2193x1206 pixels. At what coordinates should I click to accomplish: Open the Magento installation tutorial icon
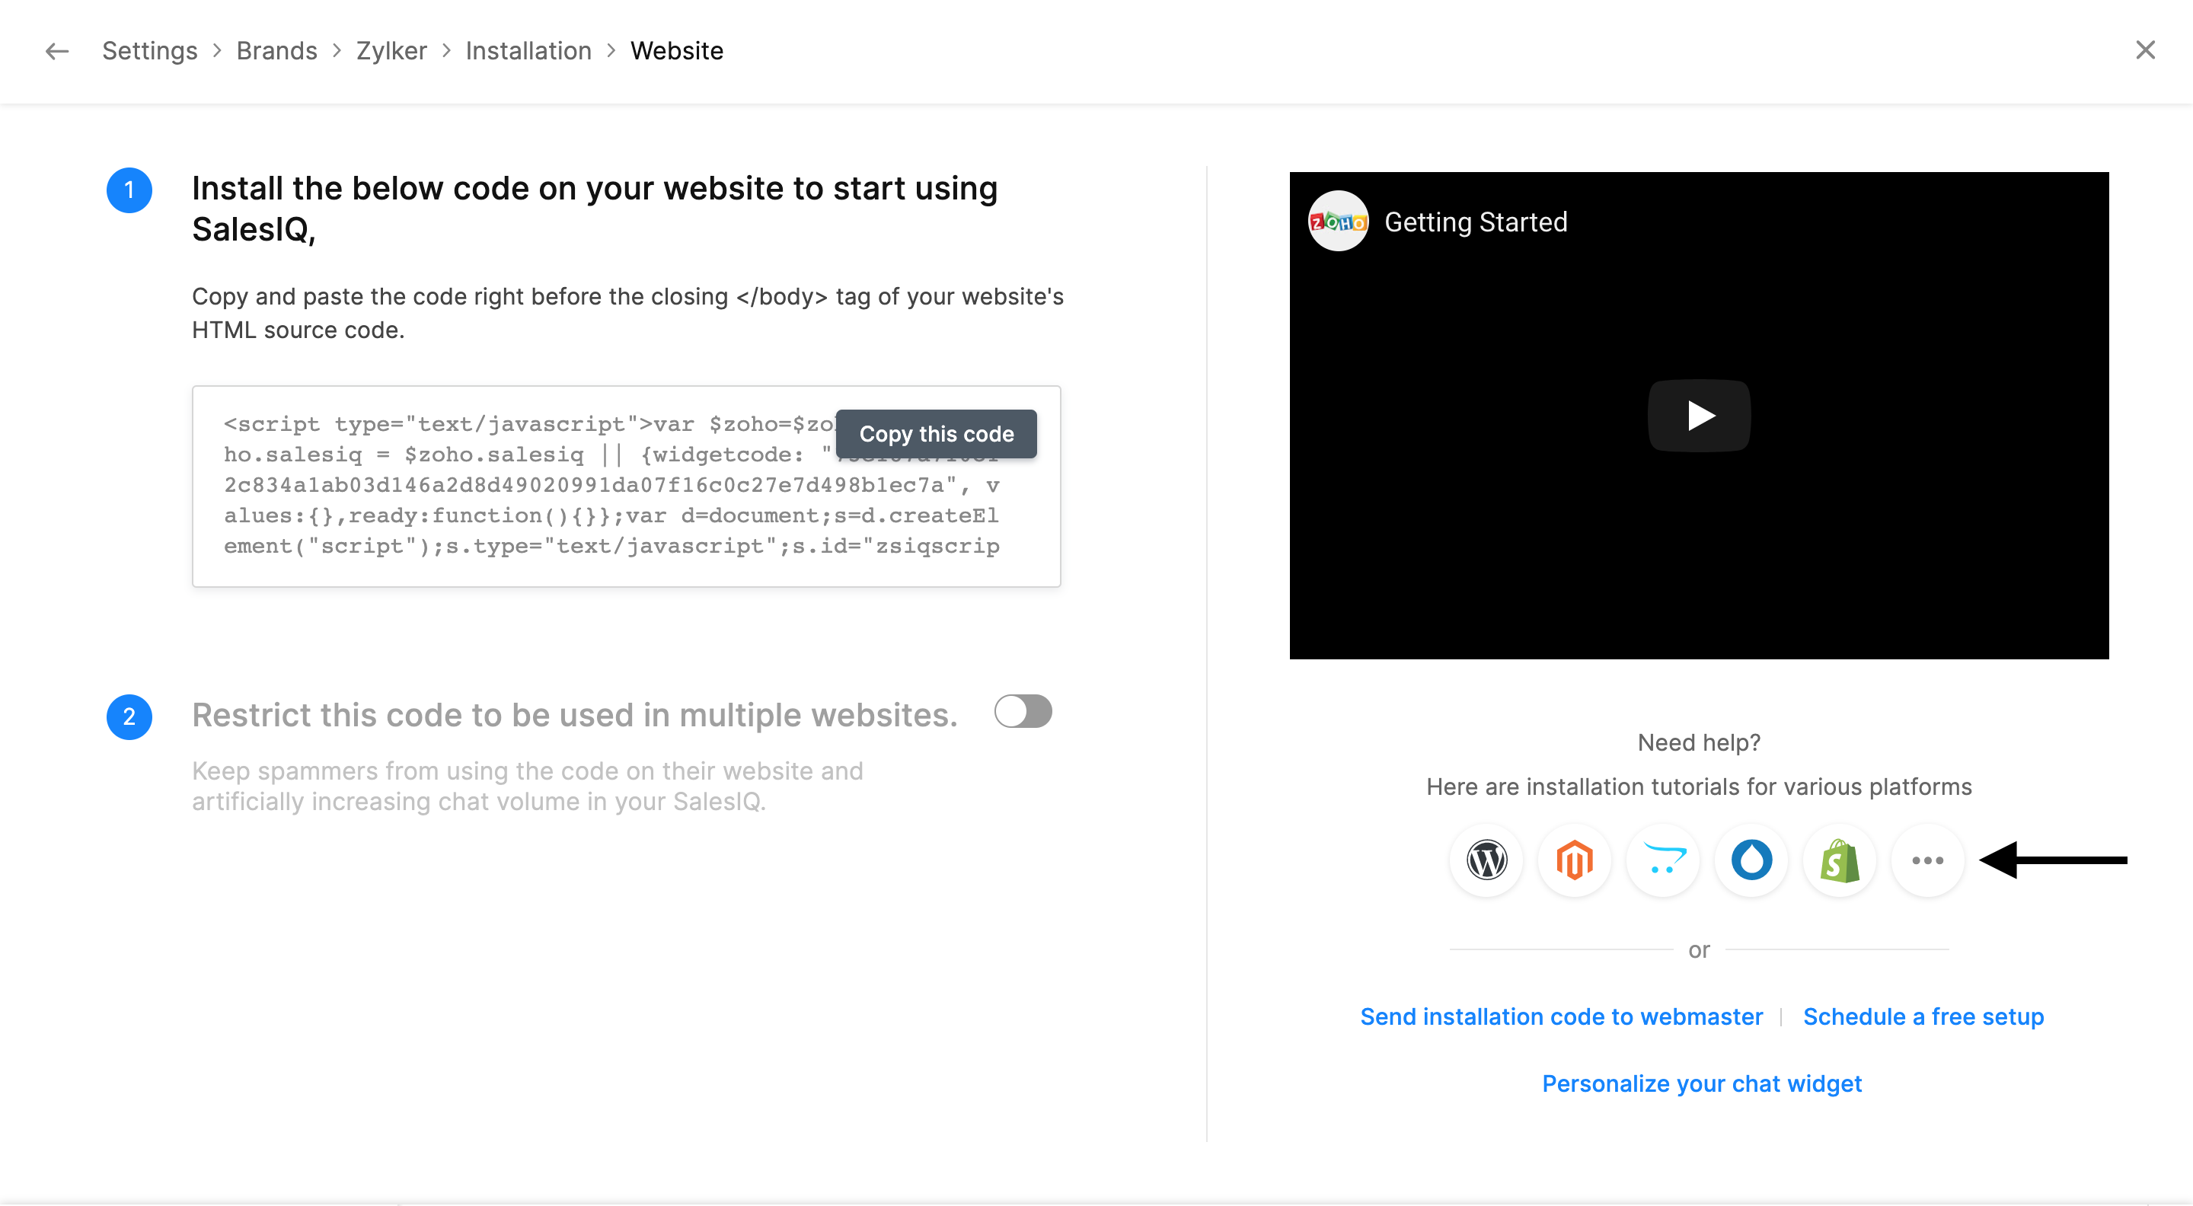click(x=1575, y=860)
